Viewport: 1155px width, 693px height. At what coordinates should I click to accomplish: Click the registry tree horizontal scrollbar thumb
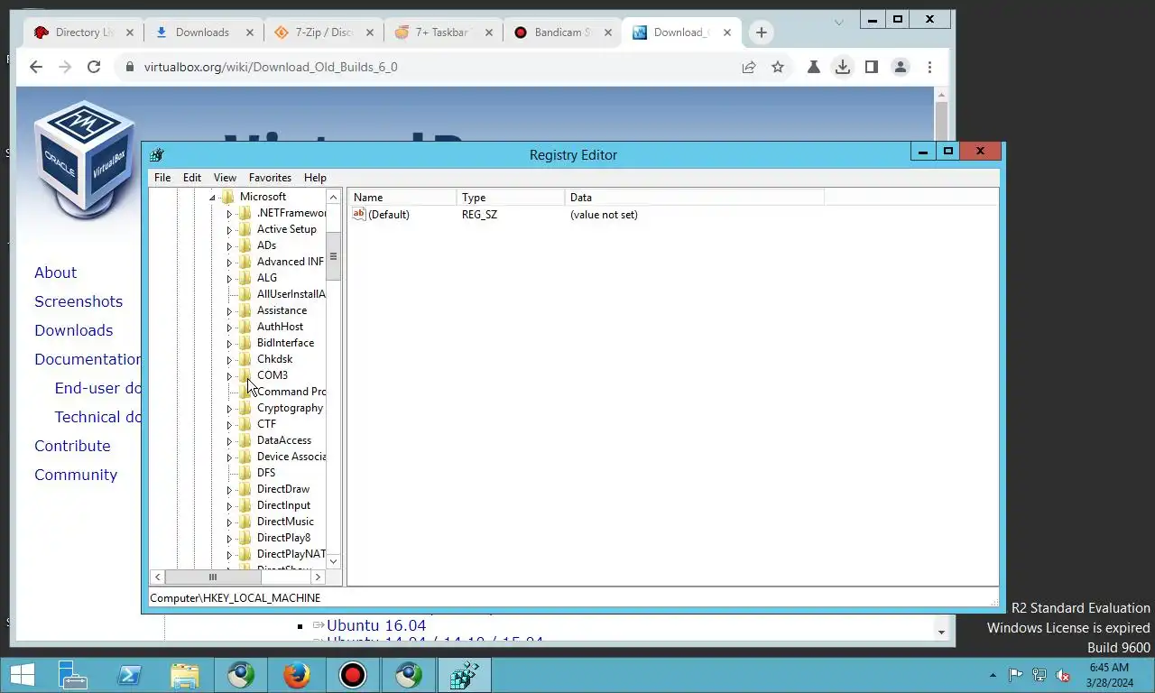click(x=213, y=577)
